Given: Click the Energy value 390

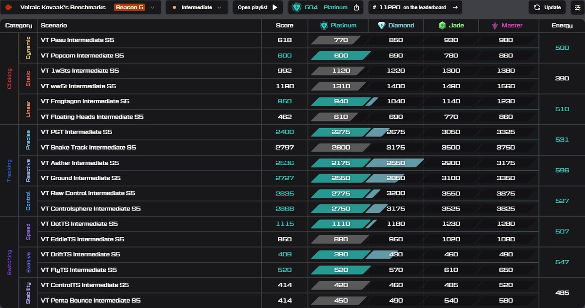Looking at the screenshot, I should click(x=562, y=78).
